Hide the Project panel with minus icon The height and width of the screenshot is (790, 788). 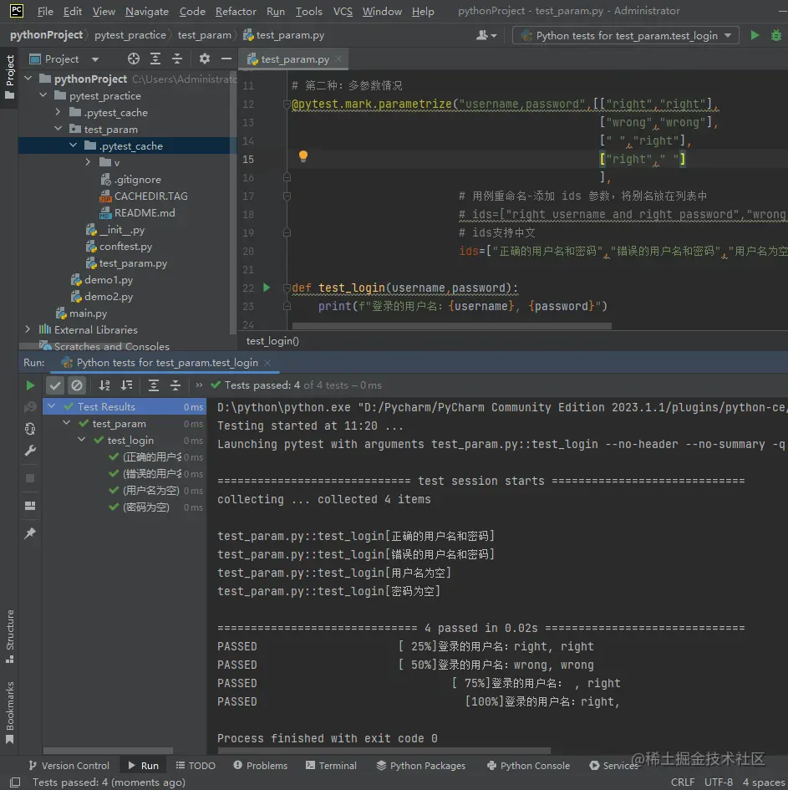pos(226,59)
